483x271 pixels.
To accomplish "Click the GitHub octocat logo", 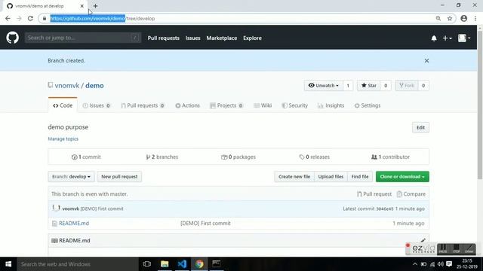I will (x=12, y=38).
